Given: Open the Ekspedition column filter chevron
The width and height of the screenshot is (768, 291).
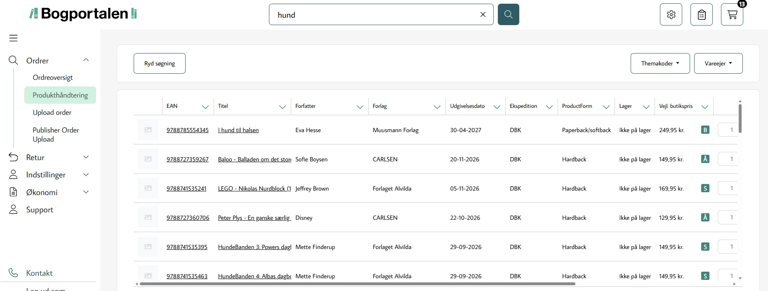Looking at the screenshot, I should tap(549, 107).
